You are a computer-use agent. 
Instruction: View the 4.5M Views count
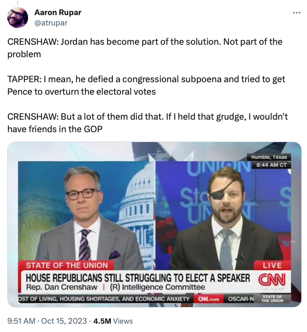(x=113, y=321)
